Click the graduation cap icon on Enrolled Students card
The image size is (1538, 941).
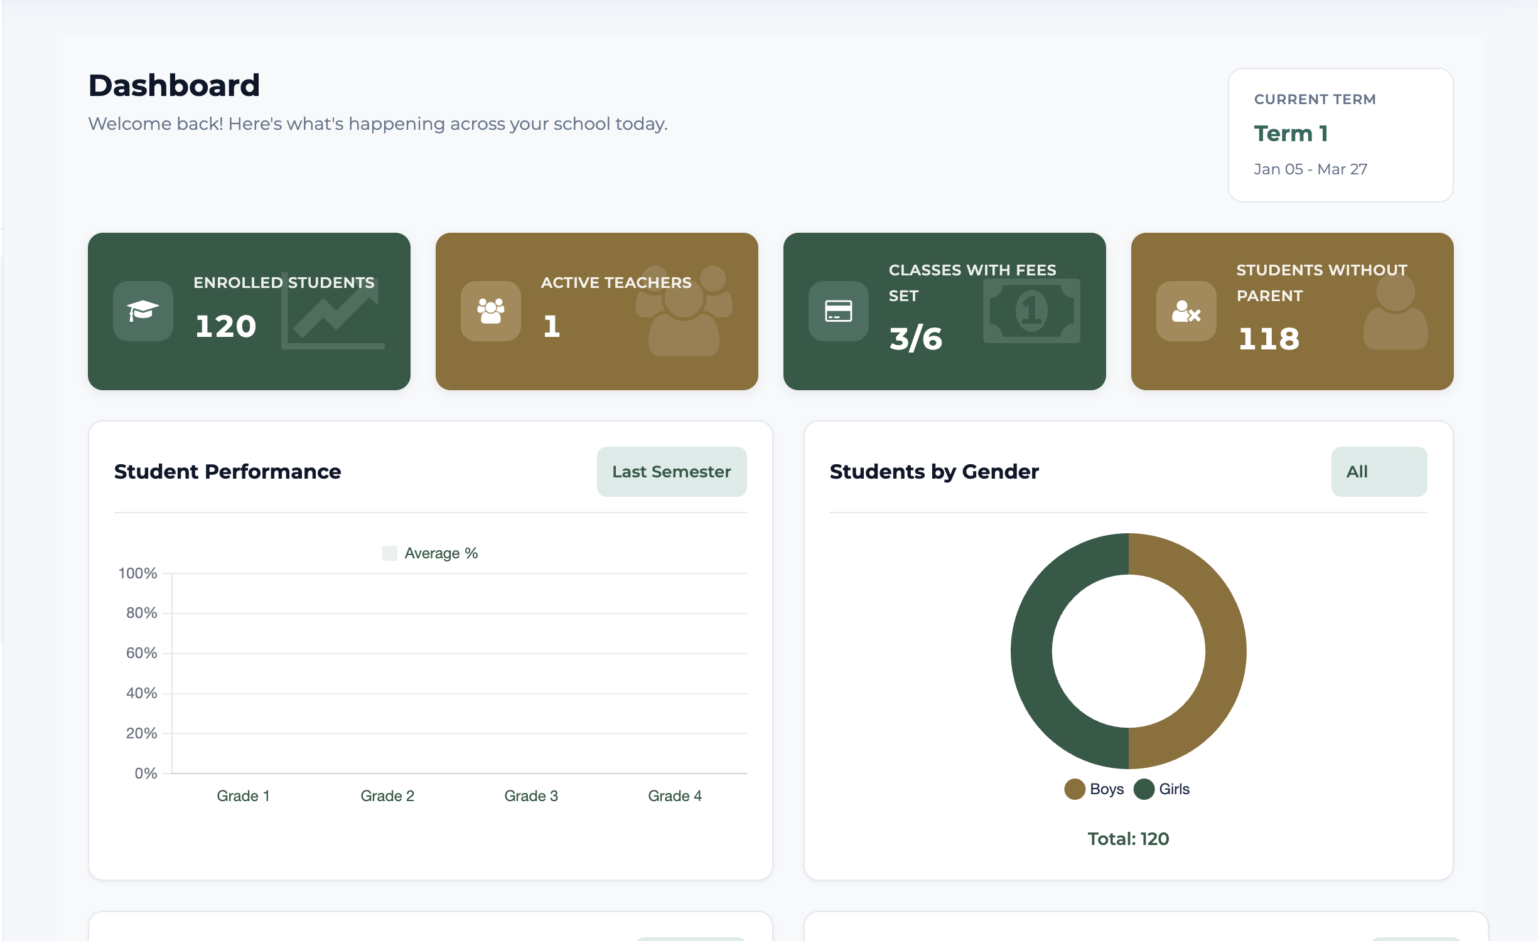pos(143,312)
